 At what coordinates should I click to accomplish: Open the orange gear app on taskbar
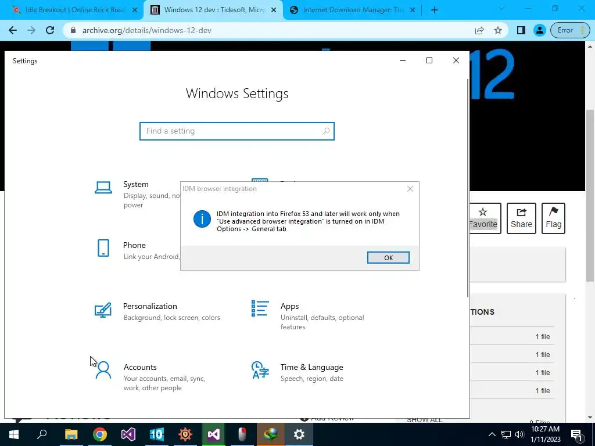coord(185,434)
